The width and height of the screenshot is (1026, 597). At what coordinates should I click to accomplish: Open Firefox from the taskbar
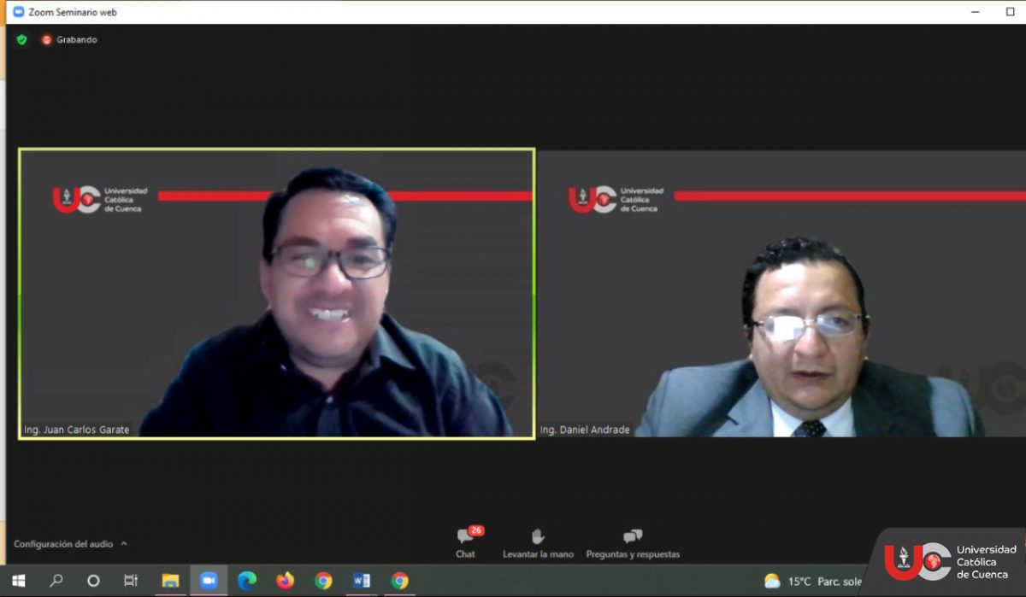coord(285,581)
